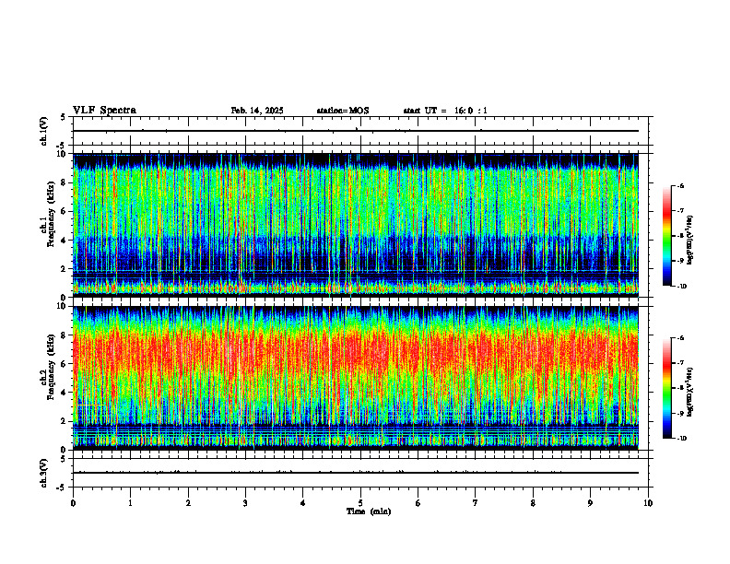This screenshot has height=564, width=730.
Task: Click the "5" tick on ch.1(V) axis
Action: click(64, 117)
